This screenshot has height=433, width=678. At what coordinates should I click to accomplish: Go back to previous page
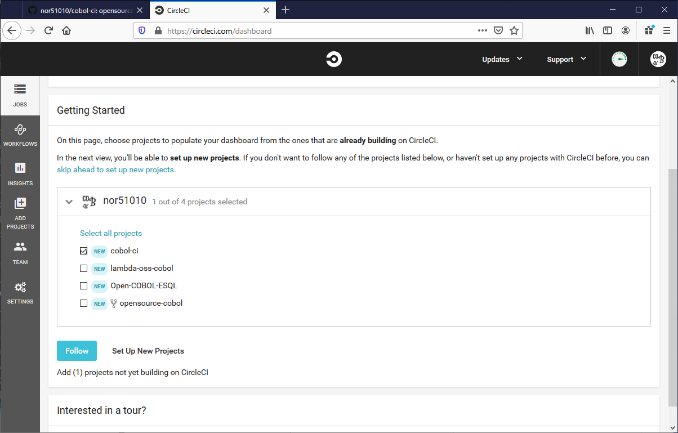pyautogui.click(x=11, y=30)
